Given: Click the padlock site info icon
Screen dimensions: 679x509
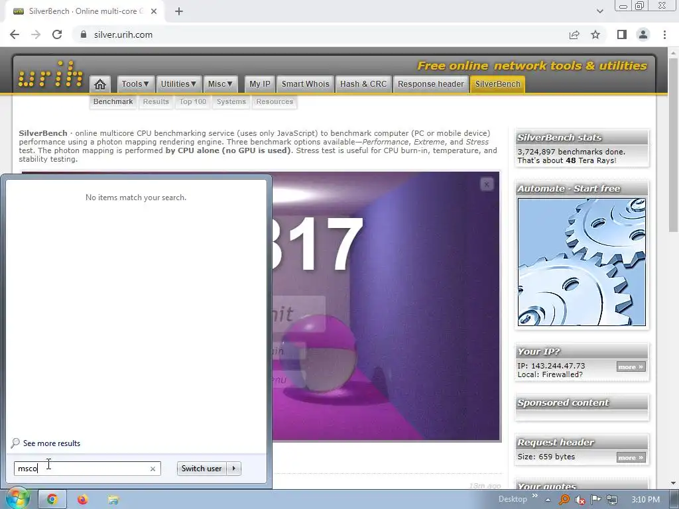Looking at the screenshot, I should click(x=84, y=34).
